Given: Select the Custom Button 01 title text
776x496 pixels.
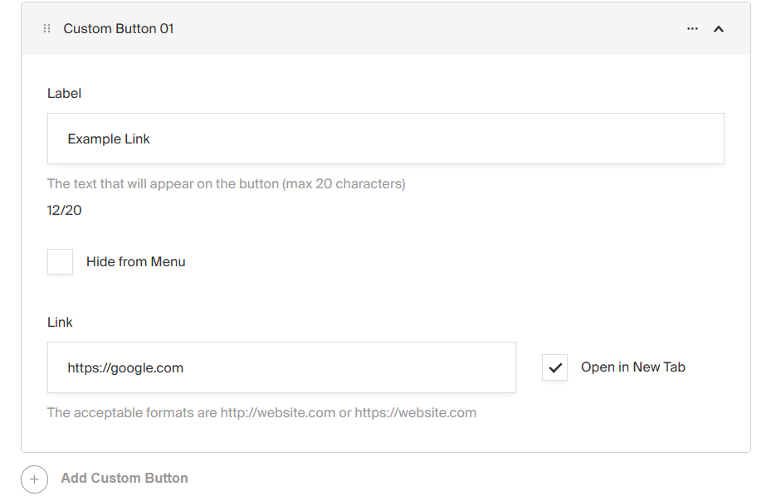Looking at the screenshot, I should click(119, 29).
